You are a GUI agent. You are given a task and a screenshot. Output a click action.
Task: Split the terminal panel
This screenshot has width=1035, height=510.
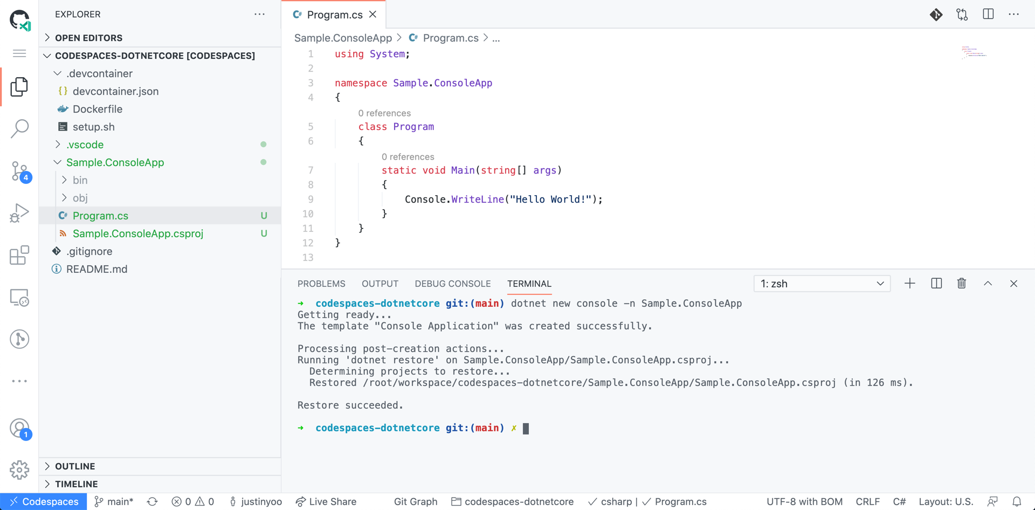(936, 284)
